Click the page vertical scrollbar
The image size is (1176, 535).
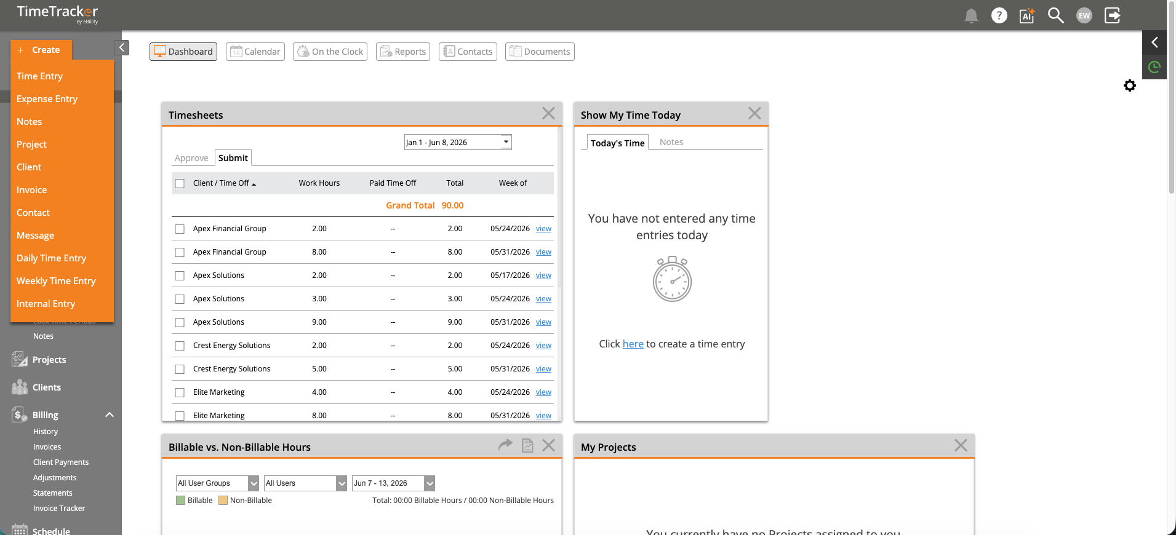[1172, 98]
